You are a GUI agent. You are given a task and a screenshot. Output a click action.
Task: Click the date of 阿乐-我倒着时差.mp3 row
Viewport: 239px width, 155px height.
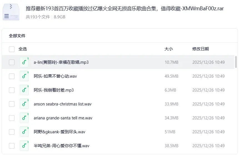click(208, 90)
